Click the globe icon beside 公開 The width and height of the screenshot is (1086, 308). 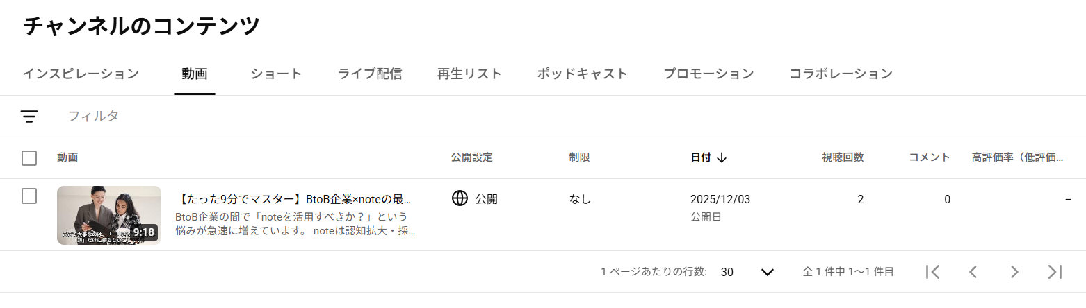pyautogui.click(x=460, y=199)
